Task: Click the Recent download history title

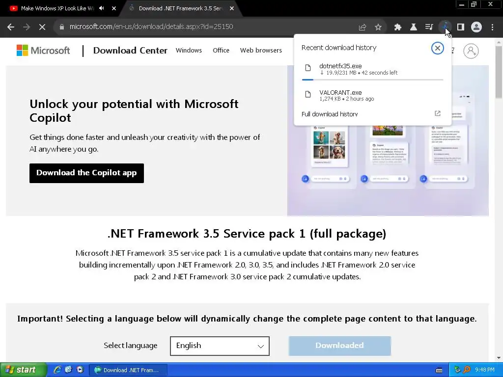Action: tap(339, 48)
